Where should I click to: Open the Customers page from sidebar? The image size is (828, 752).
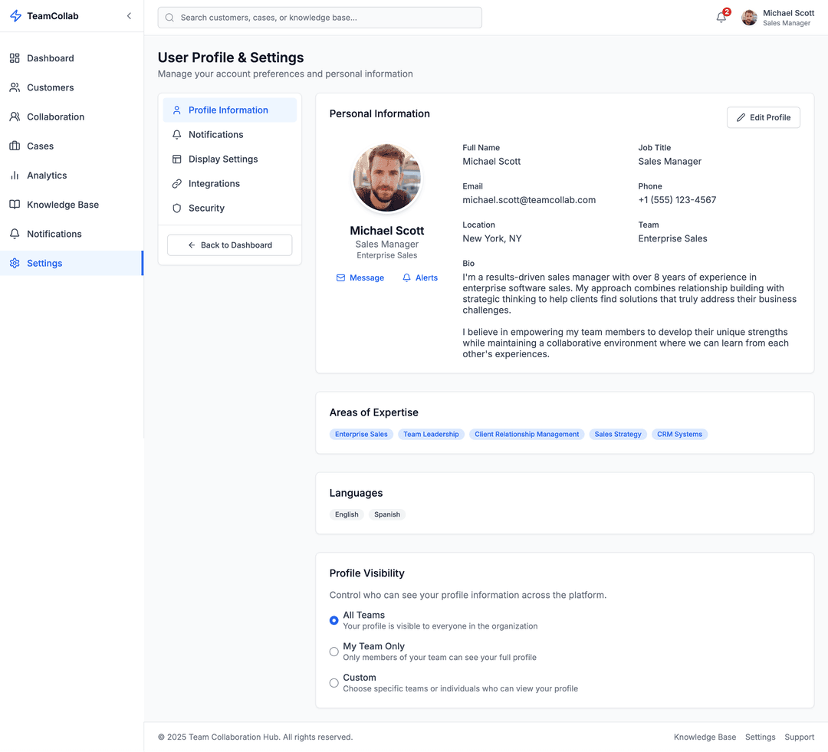coord(51,87)
